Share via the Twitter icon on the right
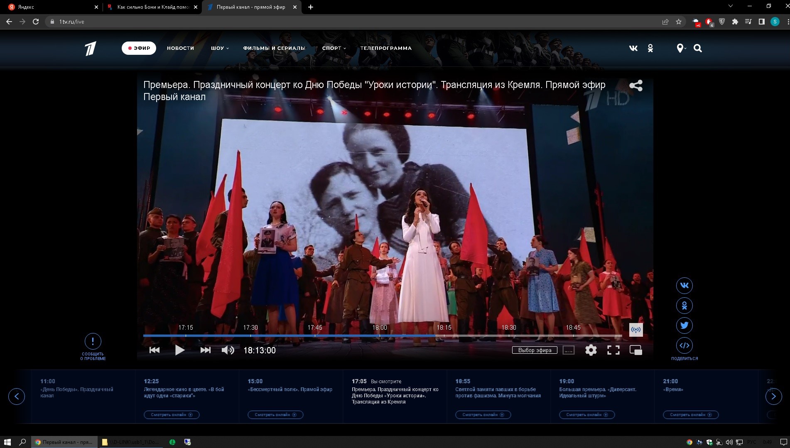 tap(684, 326)
